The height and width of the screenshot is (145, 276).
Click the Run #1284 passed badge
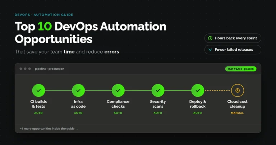coord(241,69)
